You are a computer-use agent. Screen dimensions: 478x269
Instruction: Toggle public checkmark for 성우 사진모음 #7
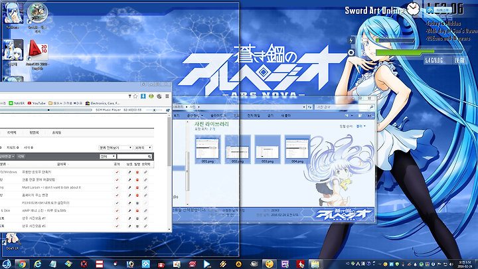117,219
